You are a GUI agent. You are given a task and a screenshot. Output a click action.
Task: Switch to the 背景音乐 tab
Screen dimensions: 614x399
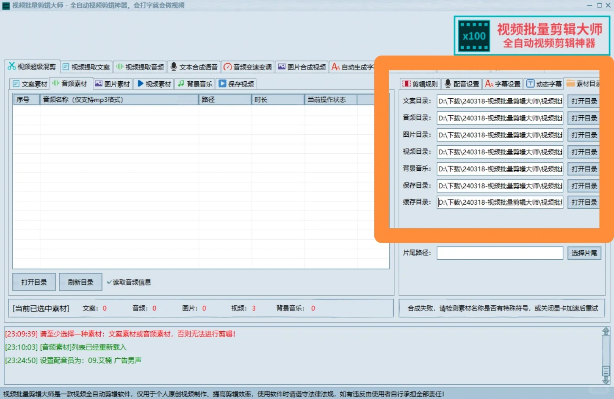(194, 83)
